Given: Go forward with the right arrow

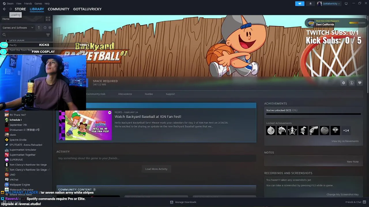Looking at the screenshot, I should click(10, 9).
